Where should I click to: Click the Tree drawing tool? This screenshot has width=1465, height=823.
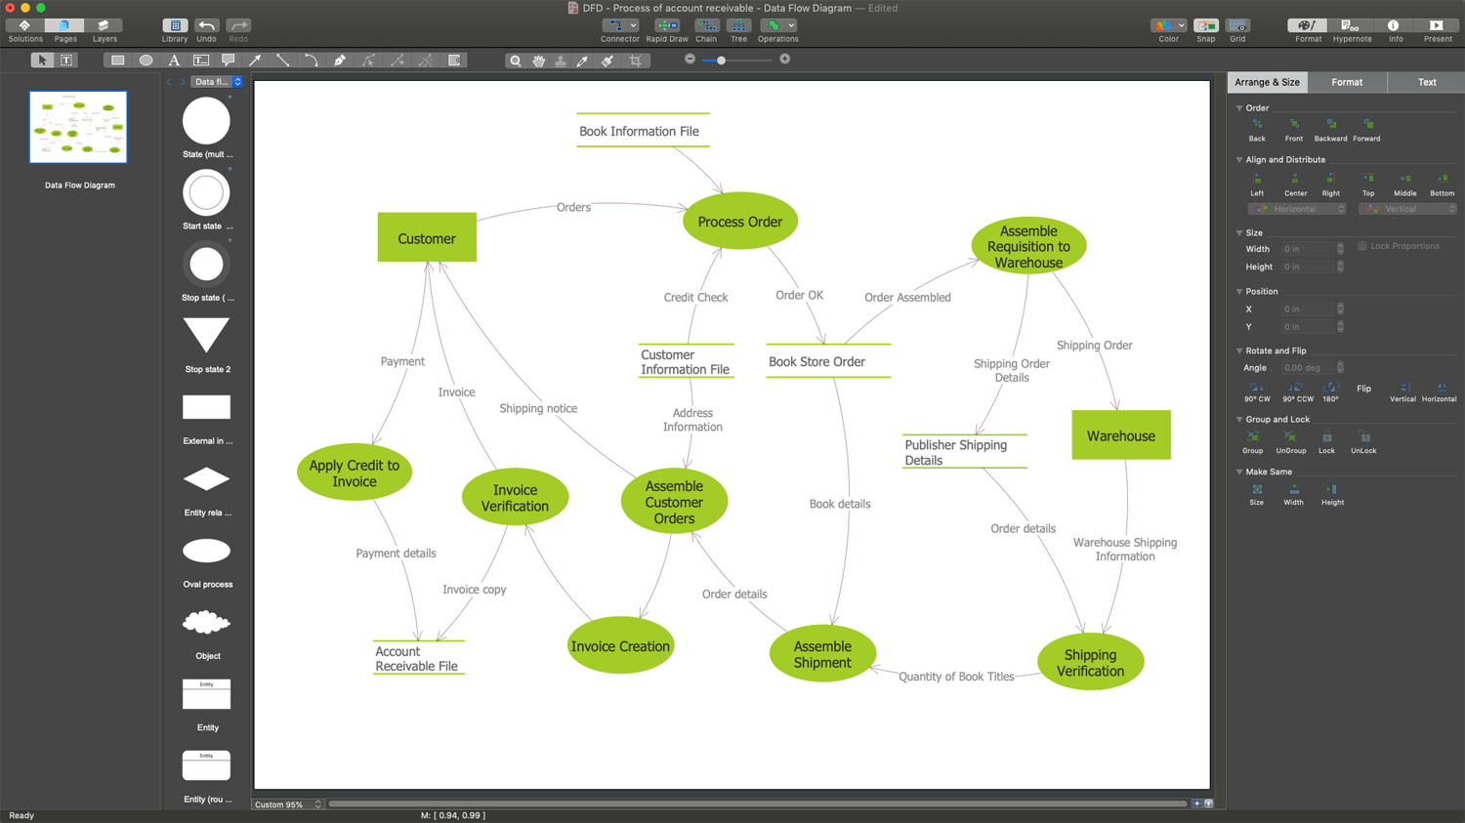pyautogui.click(x=738, y=27)
